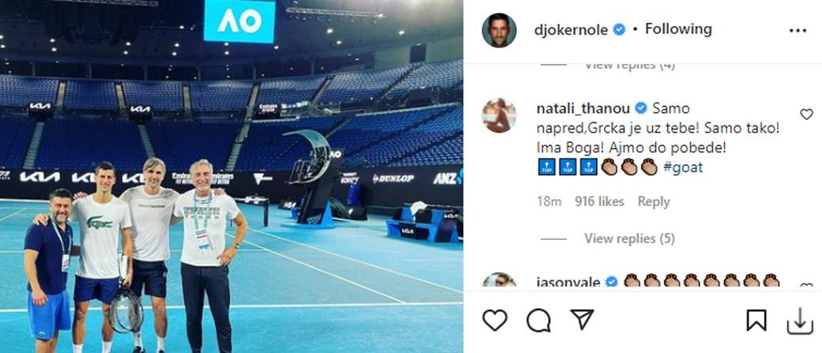
Task: Download post with arrow icon
Action: 799,321
